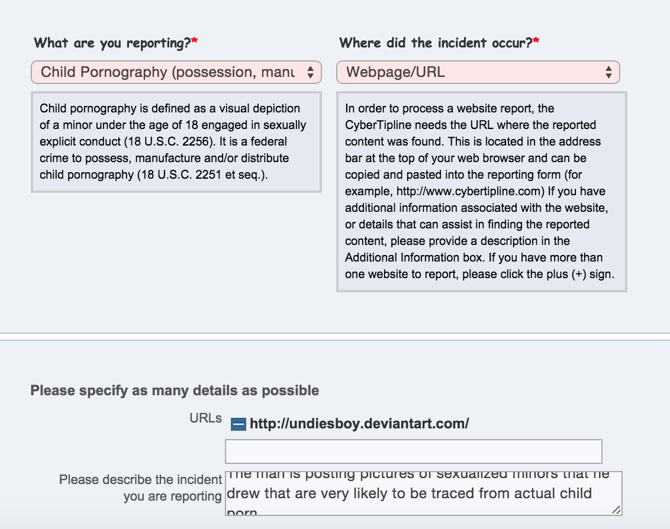Click the 'URLs' field label
This screenshot has width=670, height=529.
click(205, 418)
